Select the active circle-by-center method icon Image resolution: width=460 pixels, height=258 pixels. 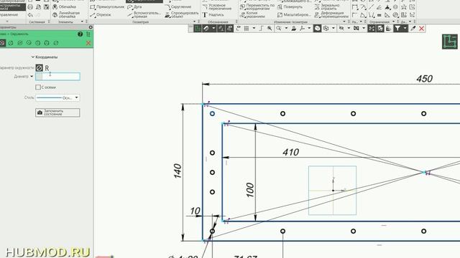click(x=2, y=43)
